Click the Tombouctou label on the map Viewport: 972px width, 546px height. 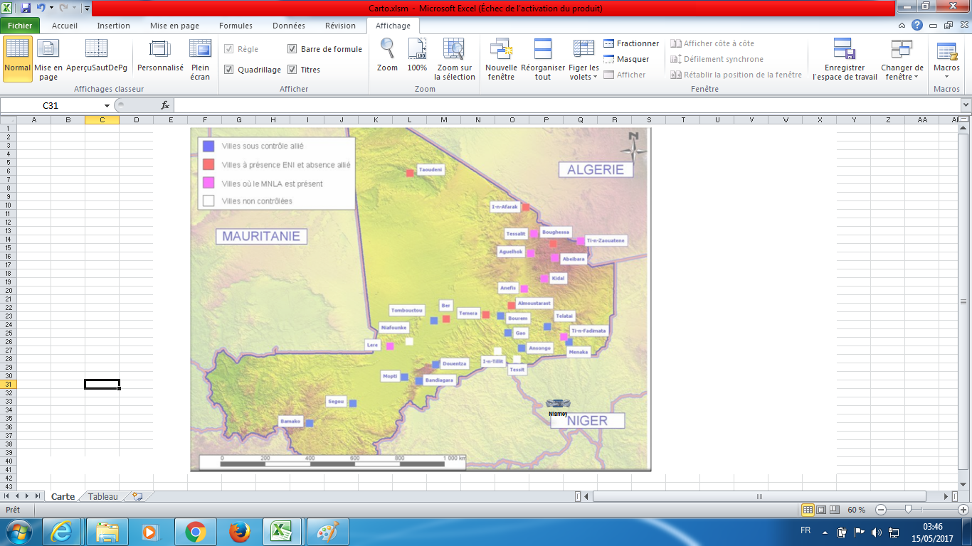[x=408, y=310]
